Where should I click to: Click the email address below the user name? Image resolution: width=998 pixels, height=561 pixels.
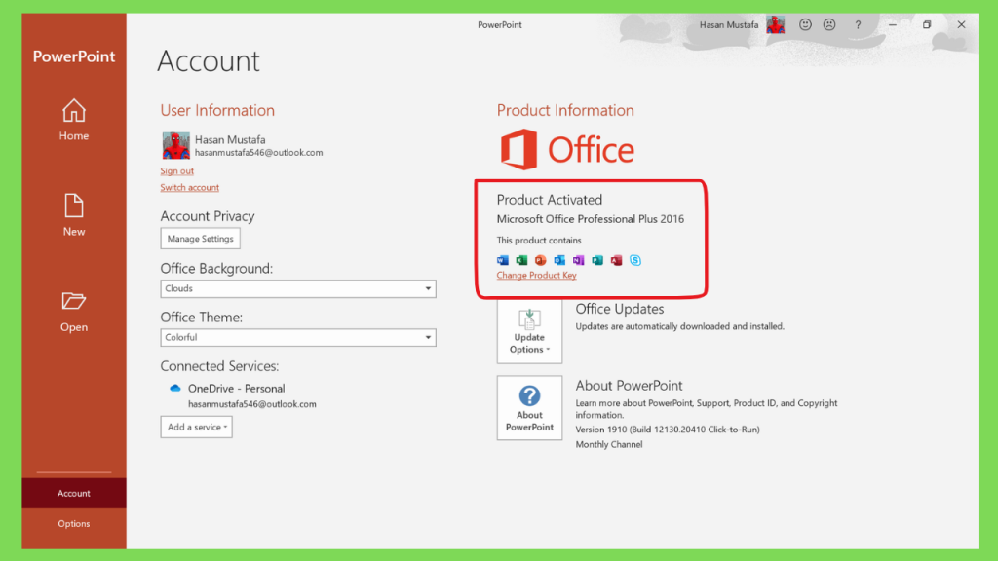click(258, 153)
